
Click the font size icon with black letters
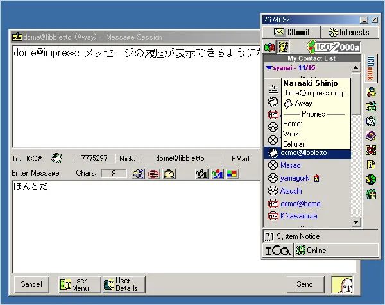201,174
